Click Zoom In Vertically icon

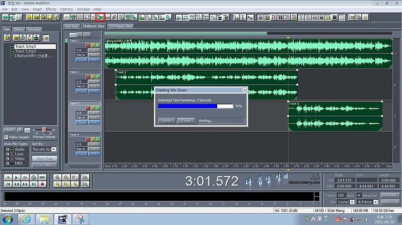(x=85, y=178)
